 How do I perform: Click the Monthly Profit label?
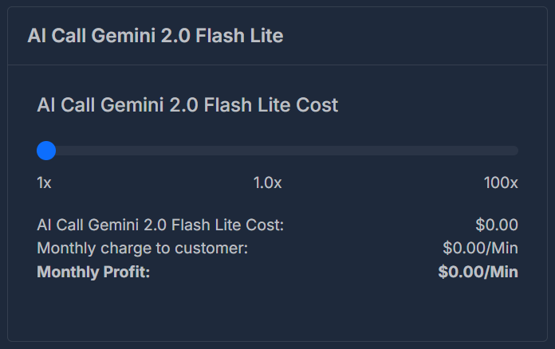pyautogui.click(x=93, y=272)
